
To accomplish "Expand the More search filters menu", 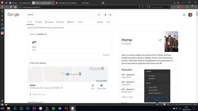I will tap(80, 22).
